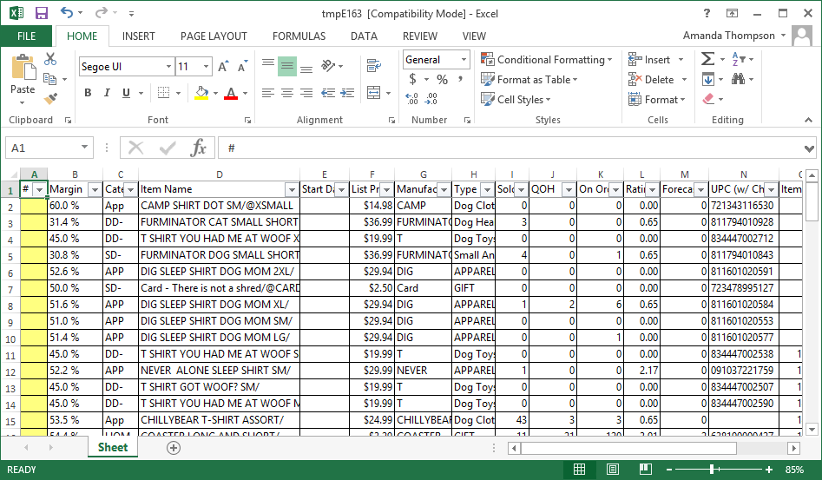Click the AutoSum sigma icon

click(x=707, y=59)
